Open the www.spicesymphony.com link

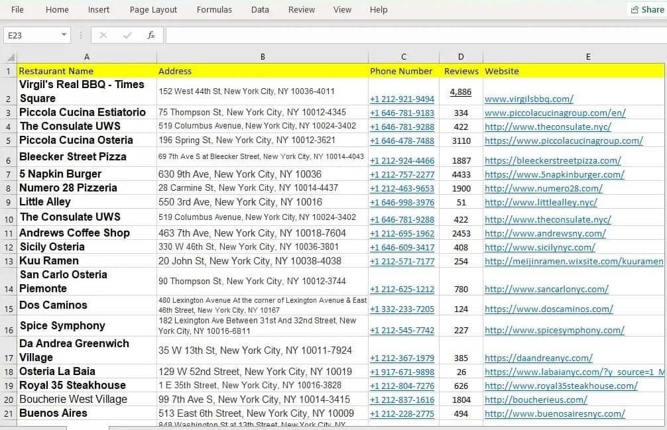tap(554, 331)
